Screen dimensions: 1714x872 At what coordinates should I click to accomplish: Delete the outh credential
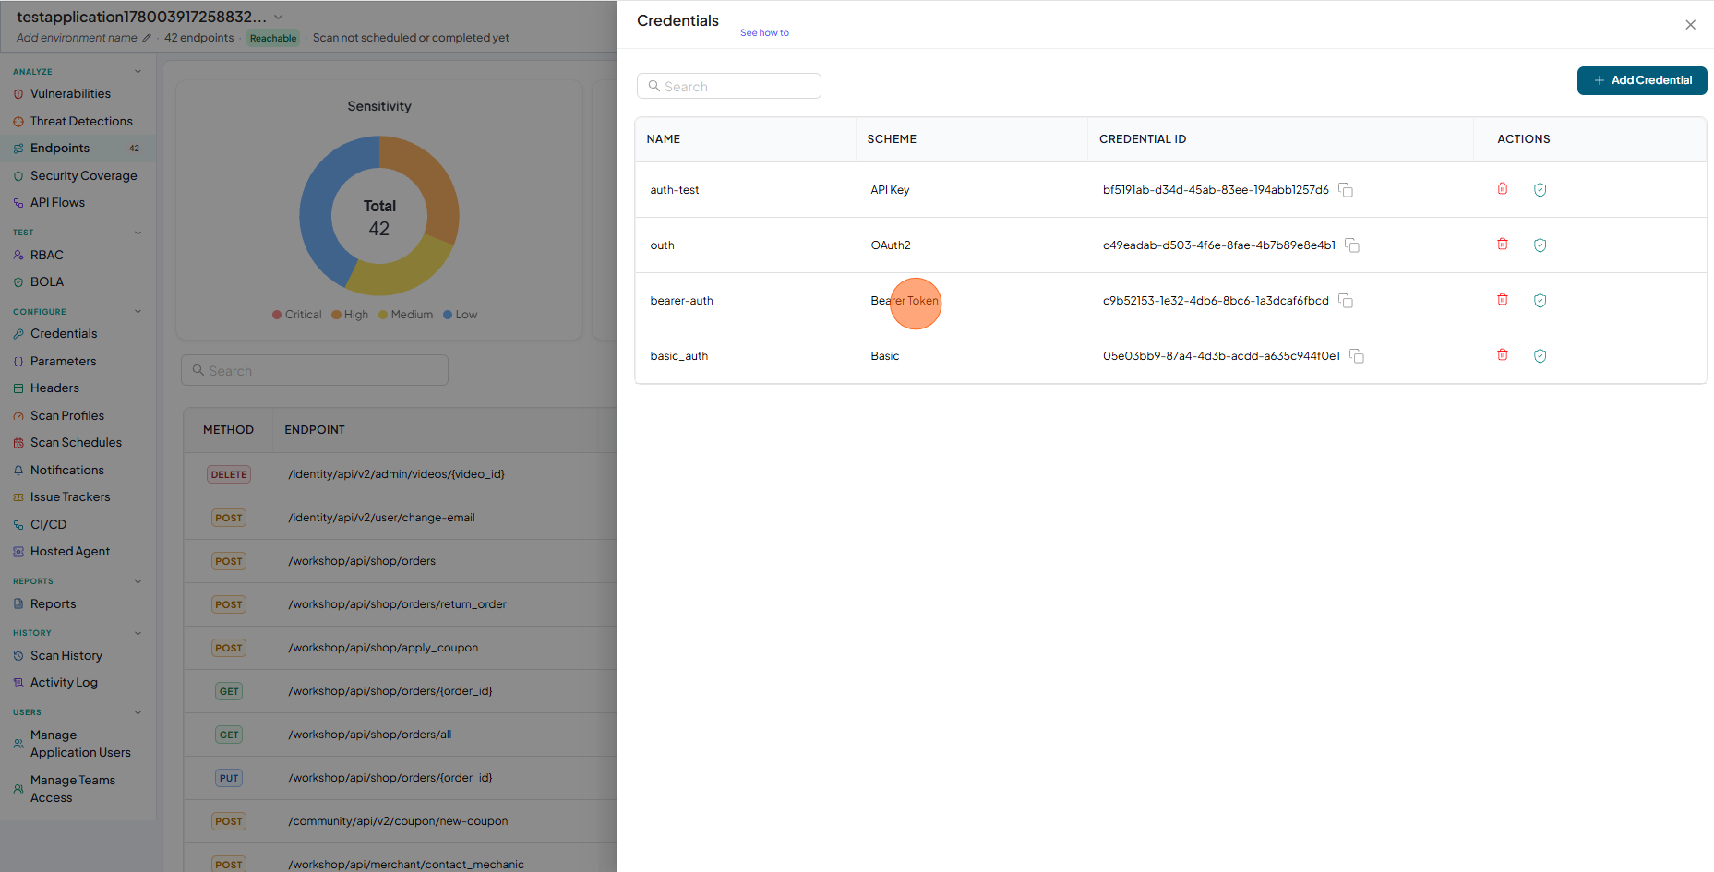(x=1503, y=245)
